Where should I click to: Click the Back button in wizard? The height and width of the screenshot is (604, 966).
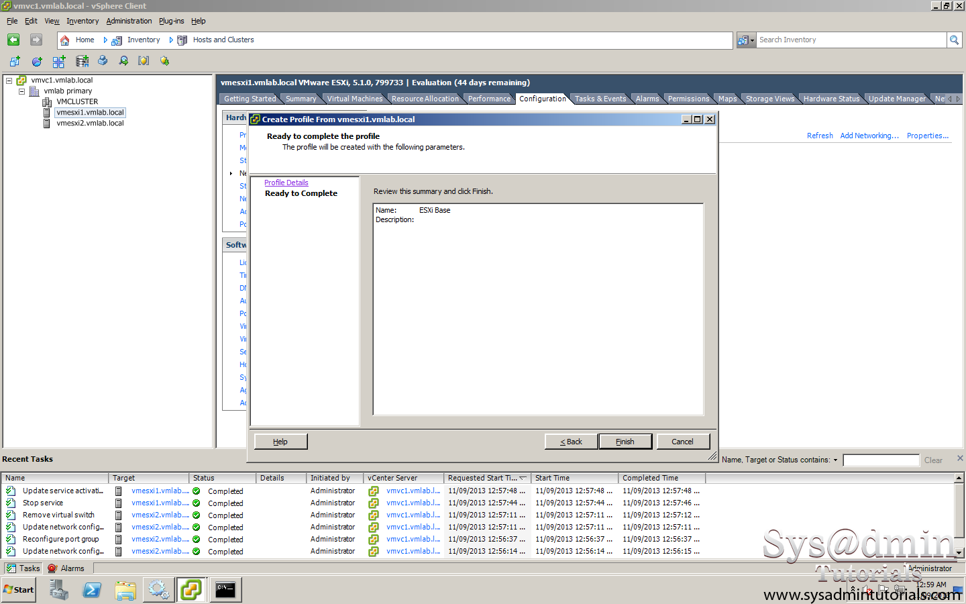[572, 442]
